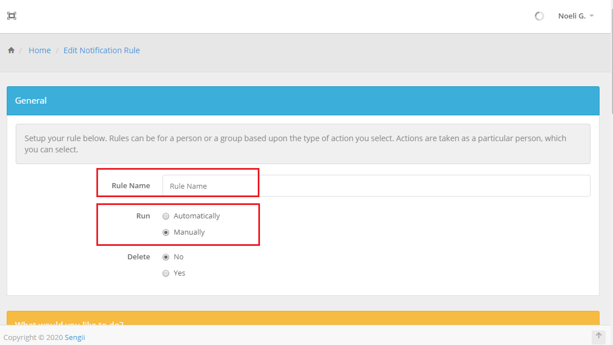Click the Copyright © 2020 footer text
The image size is (613, 345).
33,337
